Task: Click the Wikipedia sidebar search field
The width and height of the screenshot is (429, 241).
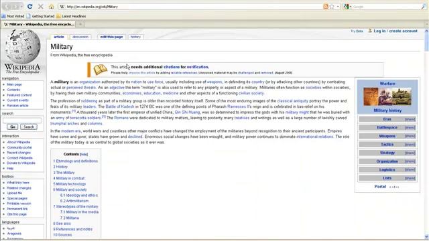Action: tap(22, 120)
